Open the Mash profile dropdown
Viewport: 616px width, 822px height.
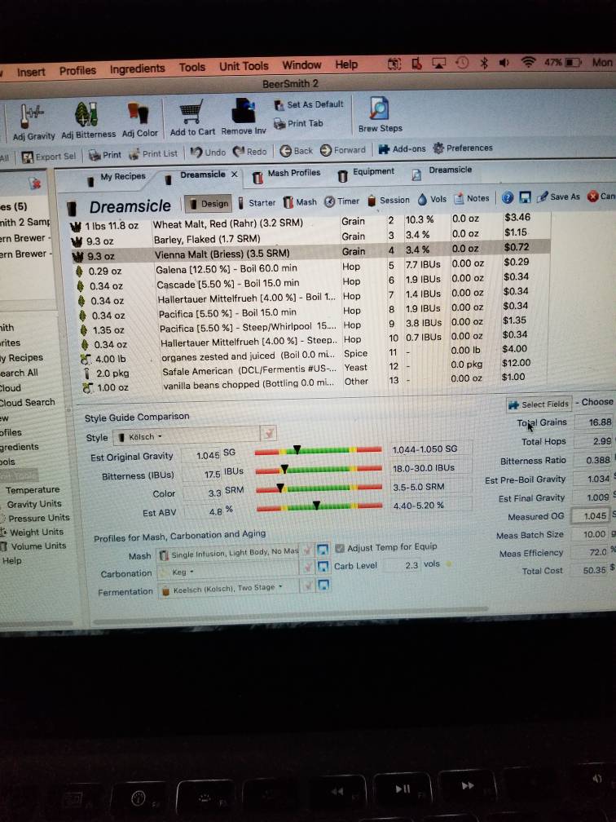[x=228, y=553]
